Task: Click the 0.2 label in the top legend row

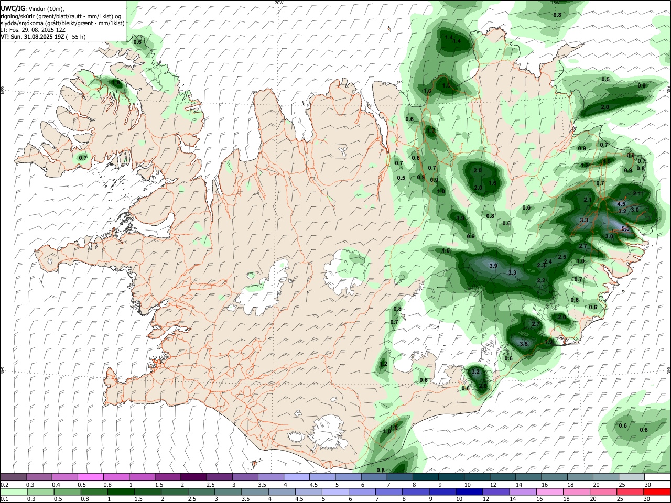Action: (4, 485)
